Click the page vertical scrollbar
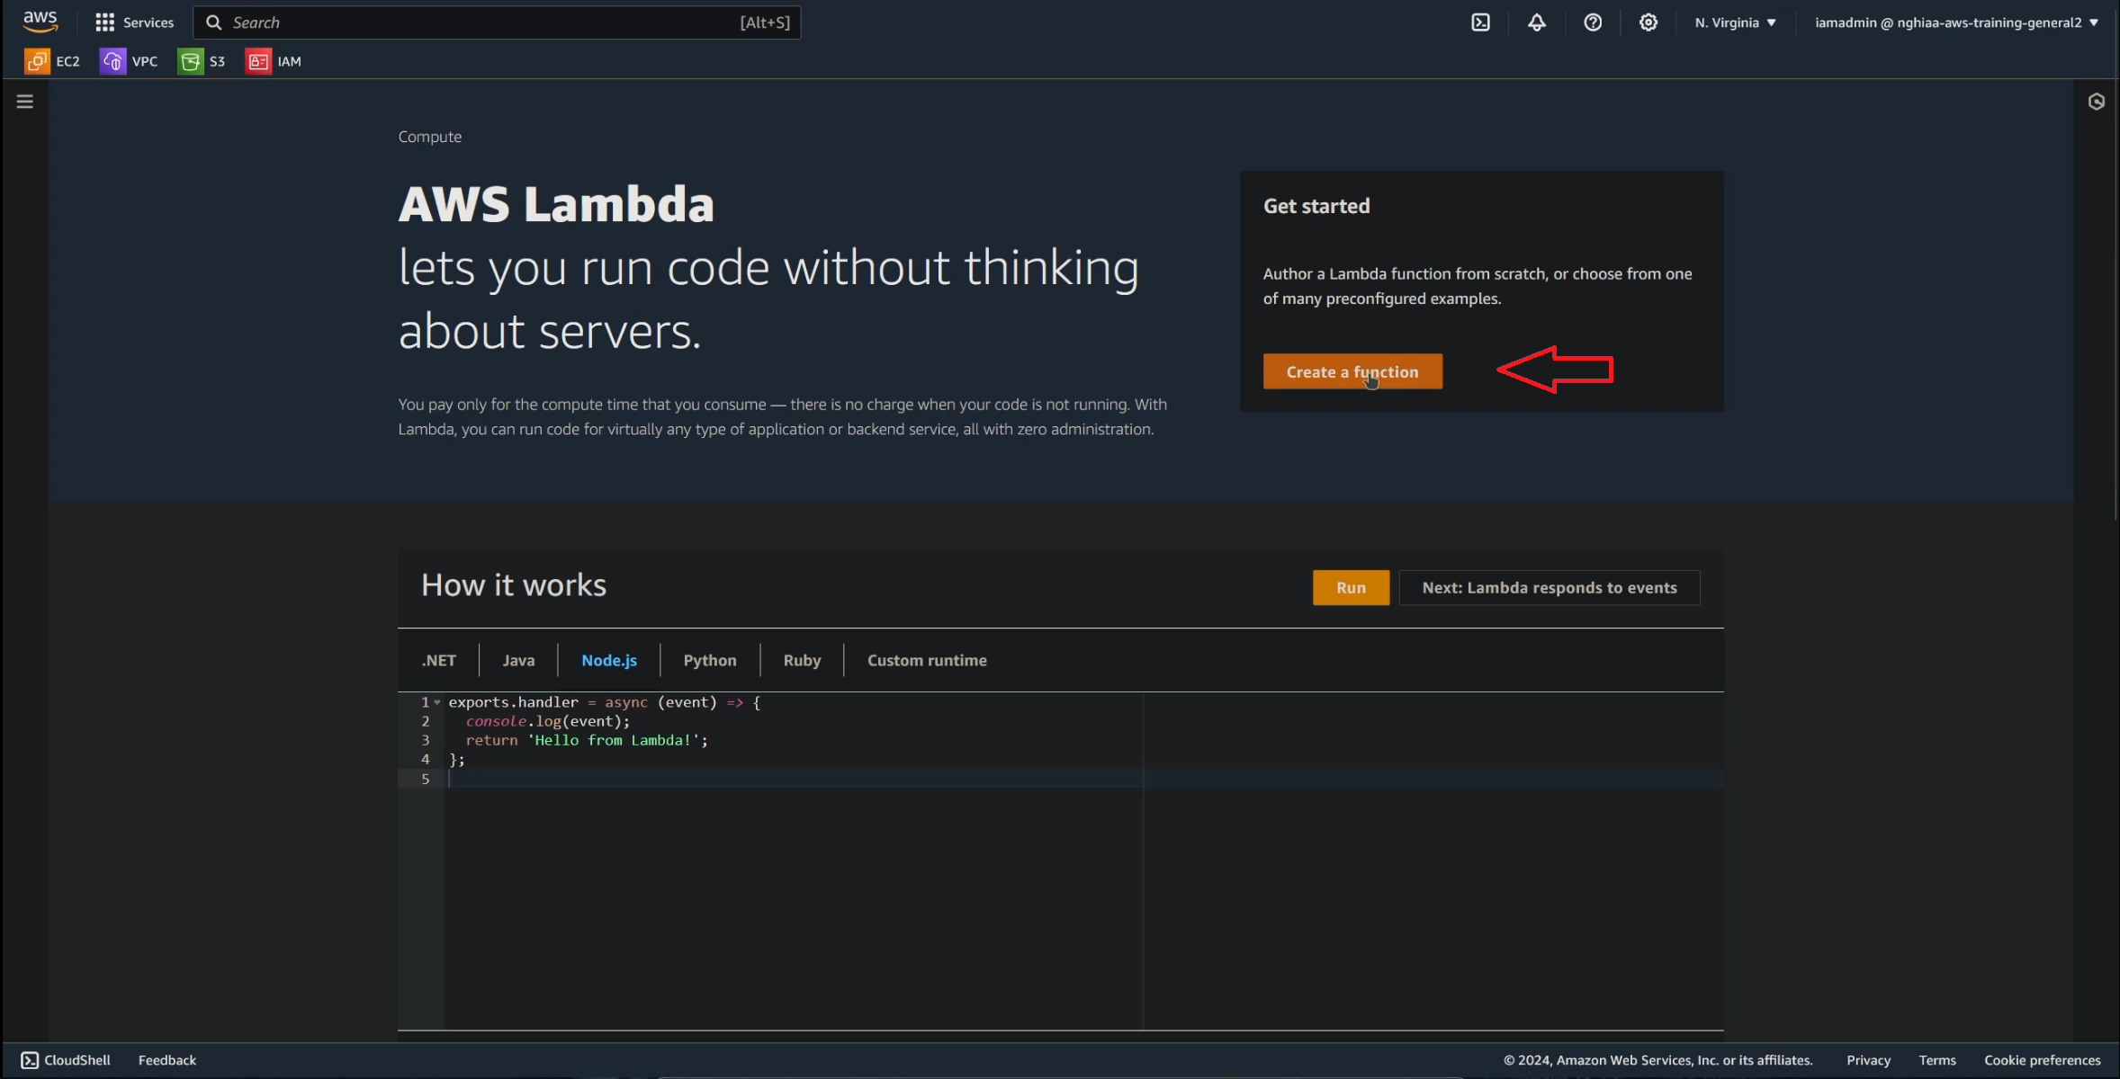The height and width of the screenshot is (1079, 2120). [2116, 301]
